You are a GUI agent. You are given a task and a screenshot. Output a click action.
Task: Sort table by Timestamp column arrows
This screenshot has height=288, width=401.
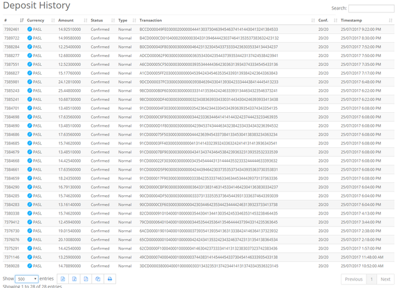pyautogui.click(x=390, y=20)
